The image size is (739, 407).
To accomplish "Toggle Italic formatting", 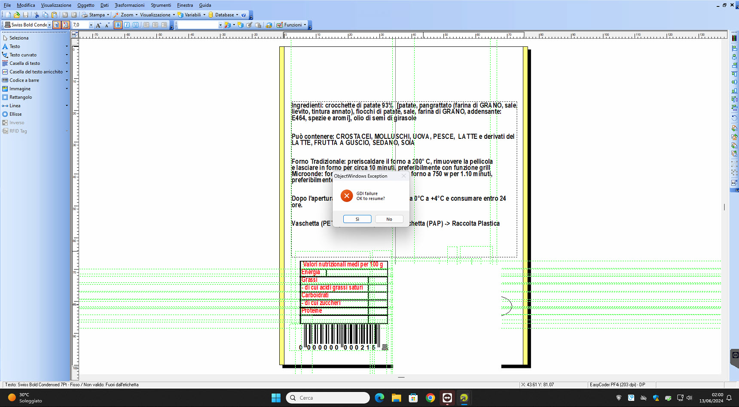I will [x=127, y=25].
